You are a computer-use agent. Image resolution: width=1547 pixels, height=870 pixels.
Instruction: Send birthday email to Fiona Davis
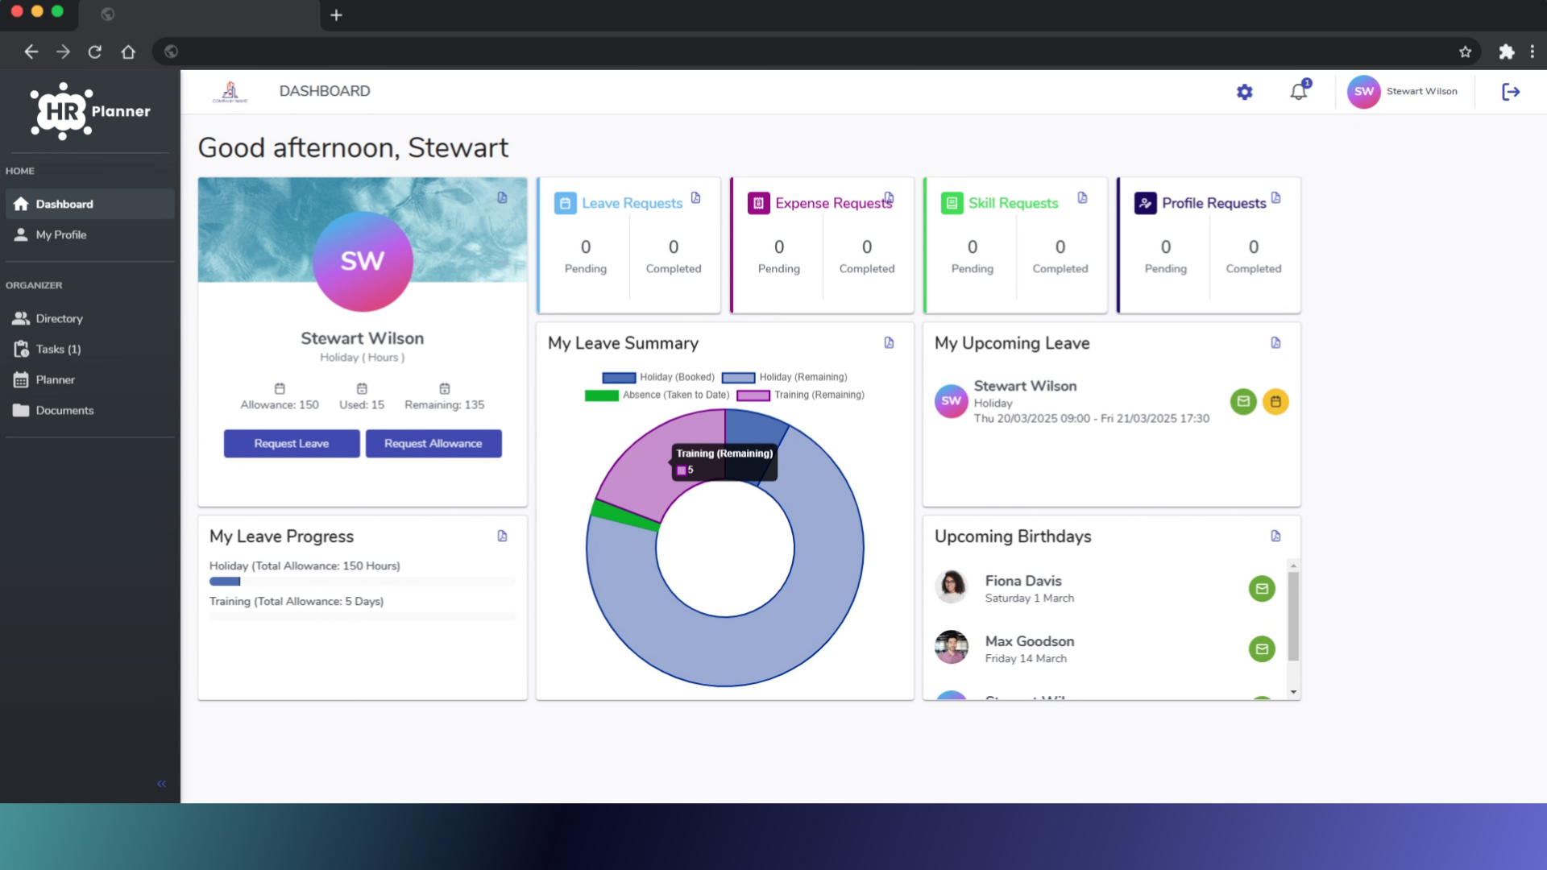pos(1262,589)
